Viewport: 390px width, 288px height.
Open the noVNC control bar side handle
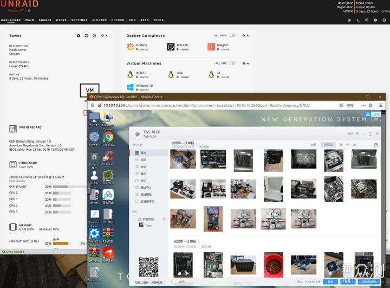pyautogui.click(x=89, y=189)
